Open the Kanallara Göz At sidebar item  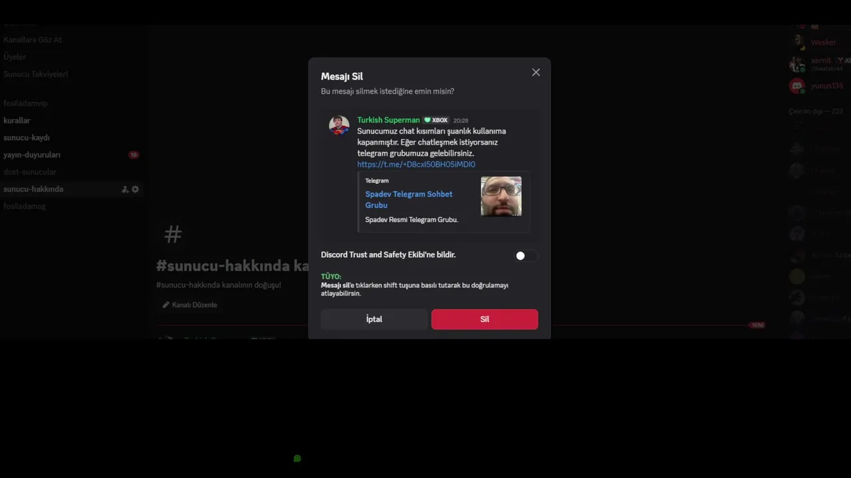click(x=33, y=40)
